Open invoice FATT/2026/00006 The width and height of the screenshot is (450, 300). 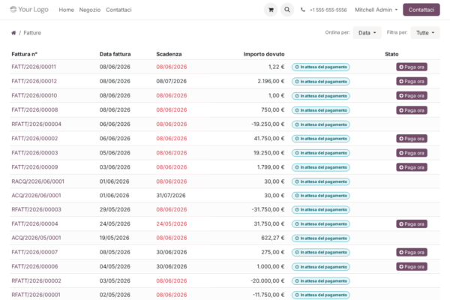pos(34,267)
